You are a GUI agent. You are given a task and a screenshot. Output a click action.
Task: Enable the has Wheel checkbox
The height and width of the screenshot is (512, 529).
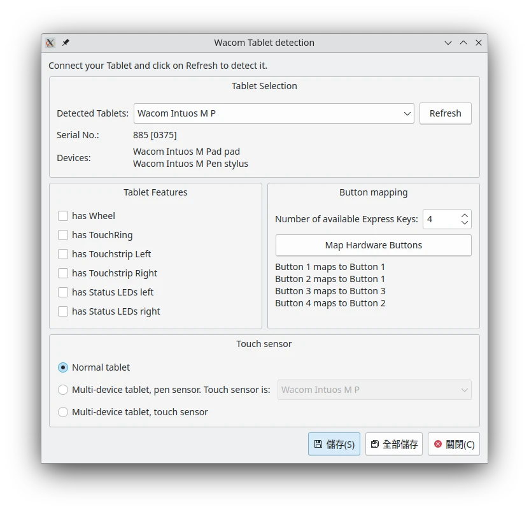click(x=63, y=216)
